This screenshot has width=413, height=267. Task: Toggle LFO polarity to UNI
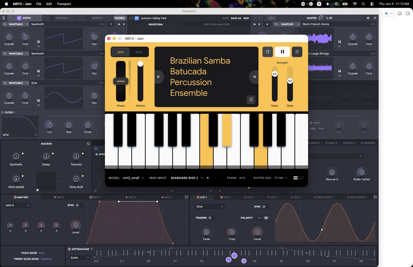(x=260, y=218)
